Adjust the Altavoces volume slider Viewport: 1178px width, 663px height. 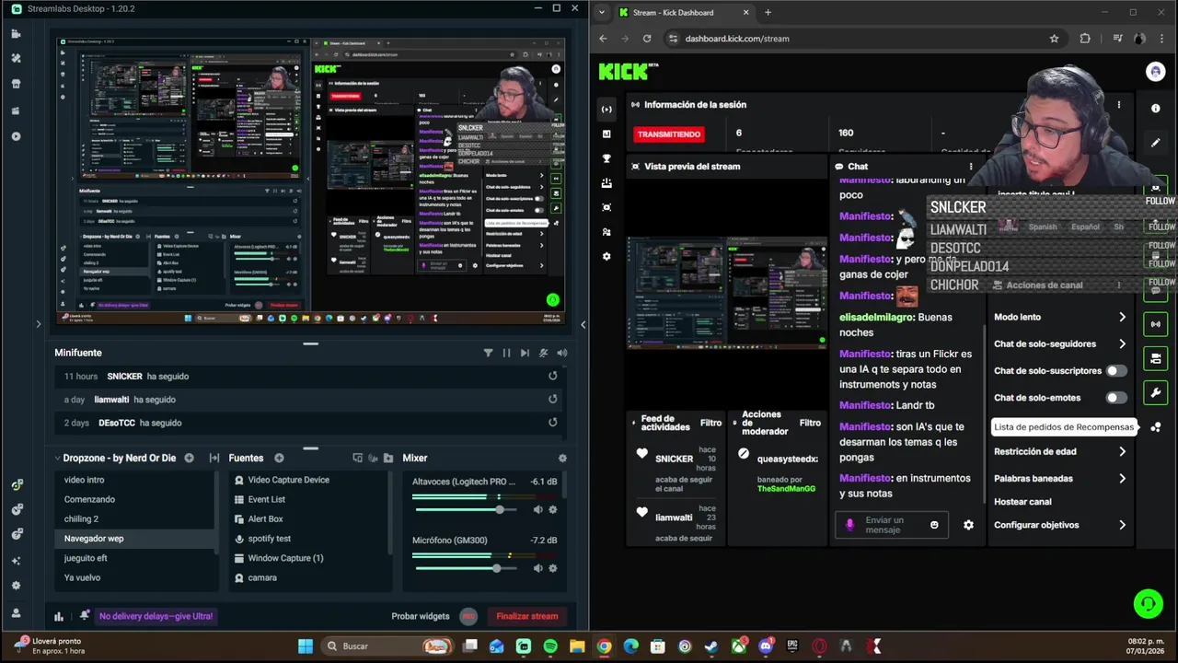click(468, 509)
